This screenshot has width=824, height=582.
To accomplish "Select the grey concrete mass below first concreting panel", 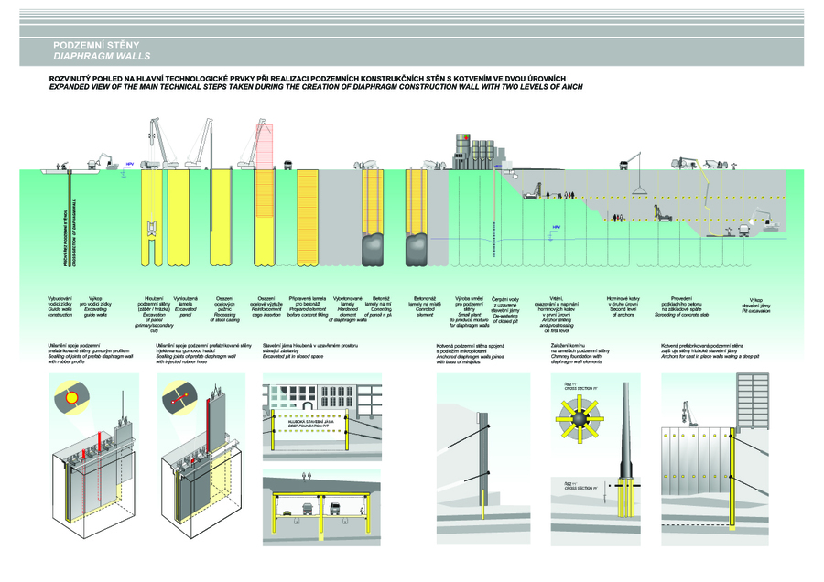I will pos(374,250).
